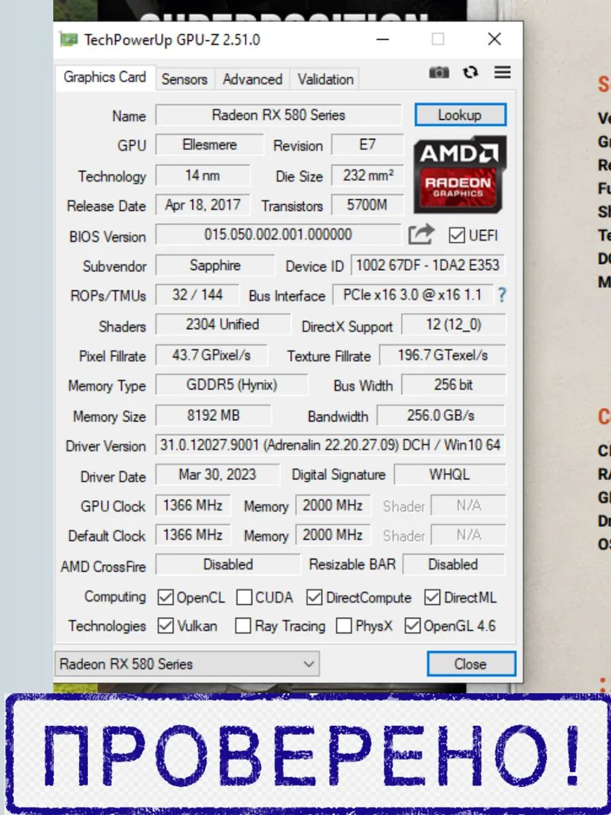Click the Driver Version field
This screenshot has height=815, width=611.
[x=330, y=445]
